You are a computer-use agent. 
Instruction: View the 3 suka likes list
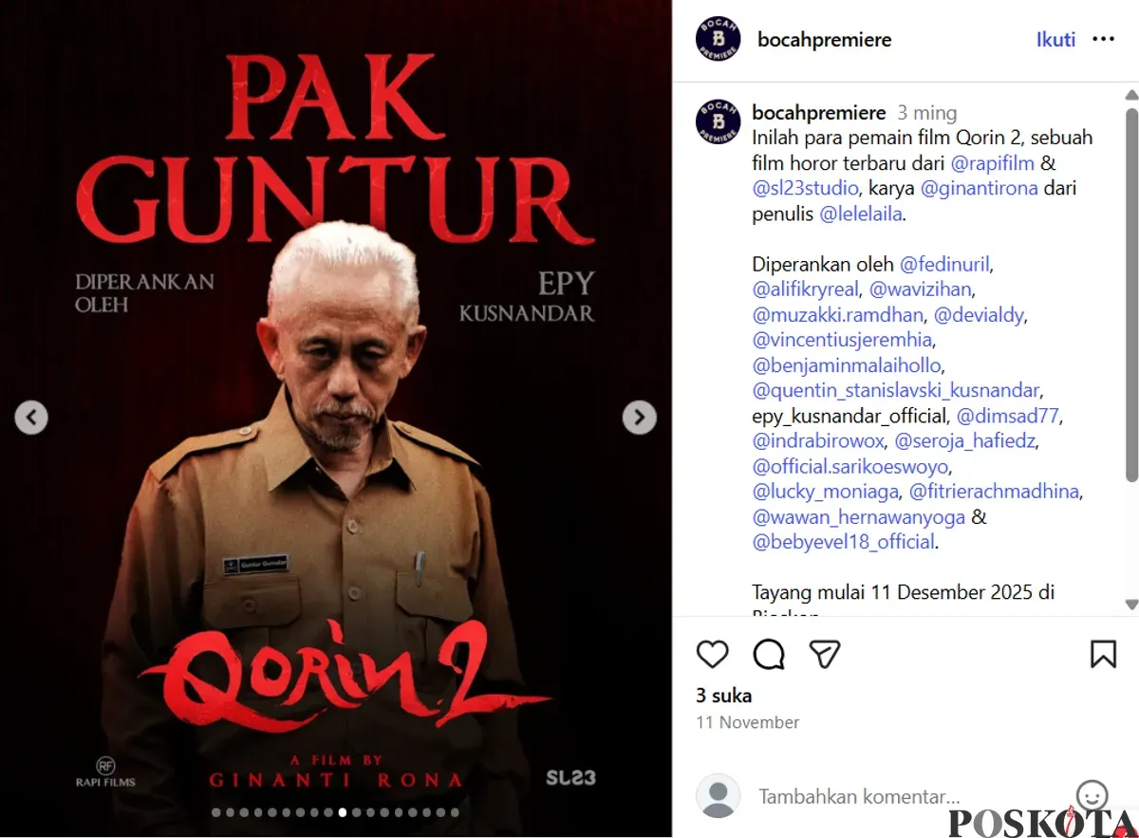[x=724, y=696]
